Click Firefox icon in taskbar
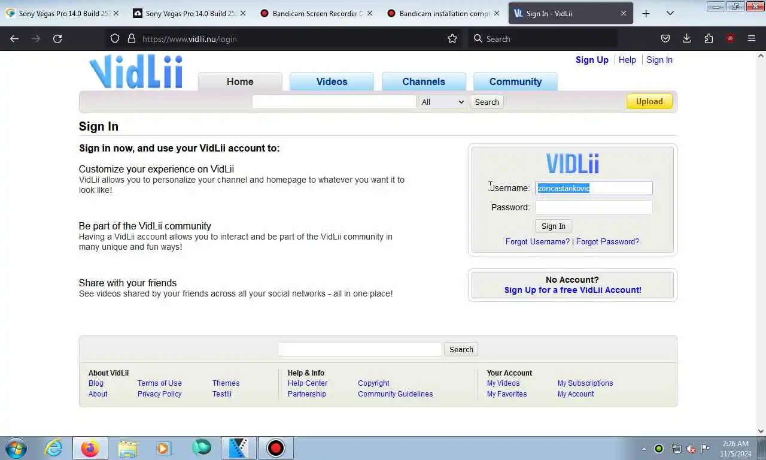The height and width of the screenshot is (460, 766). (90, 448)
